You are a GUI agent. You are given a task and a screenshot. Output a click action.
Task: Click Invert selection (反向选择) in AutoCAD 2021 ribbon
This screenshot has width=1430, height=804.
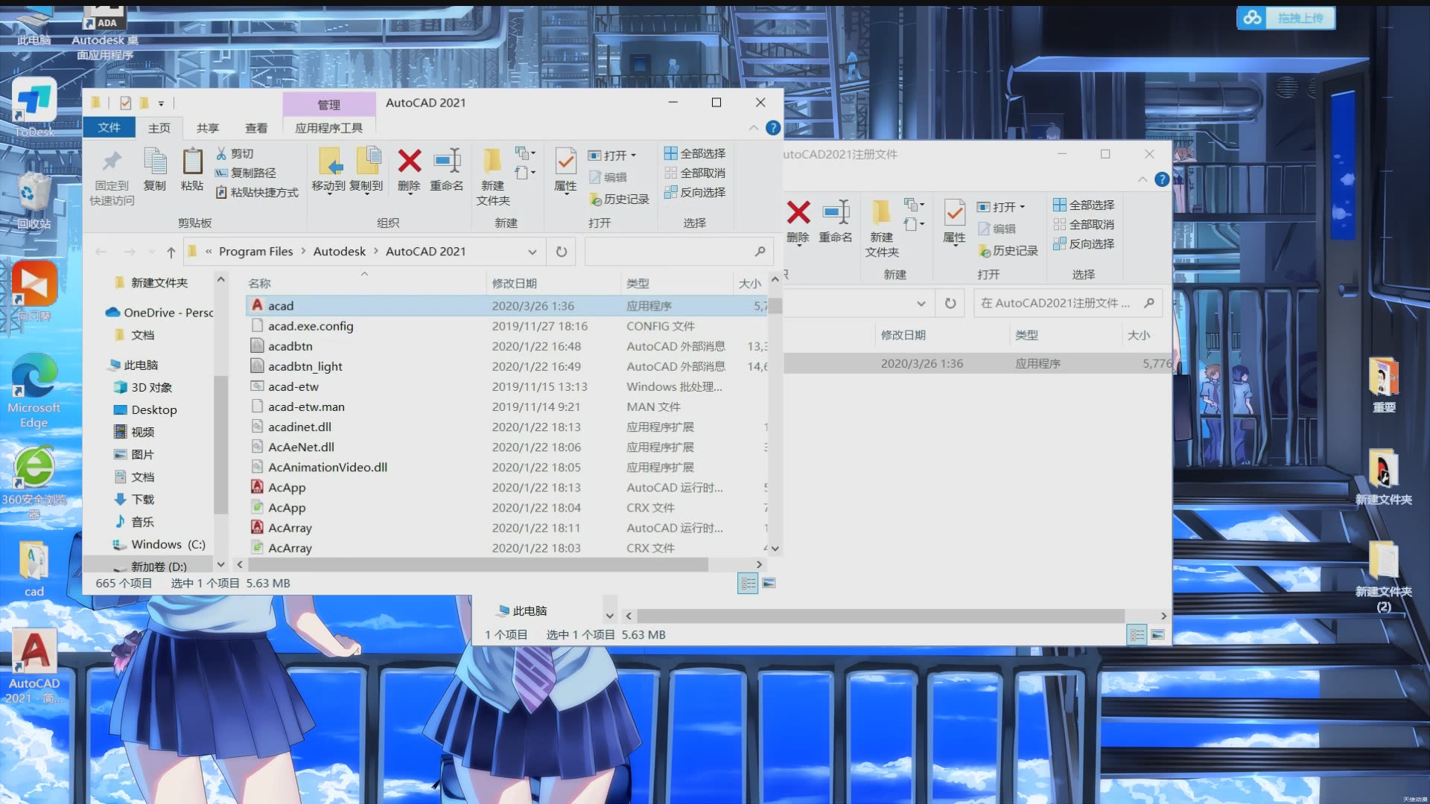695,192
